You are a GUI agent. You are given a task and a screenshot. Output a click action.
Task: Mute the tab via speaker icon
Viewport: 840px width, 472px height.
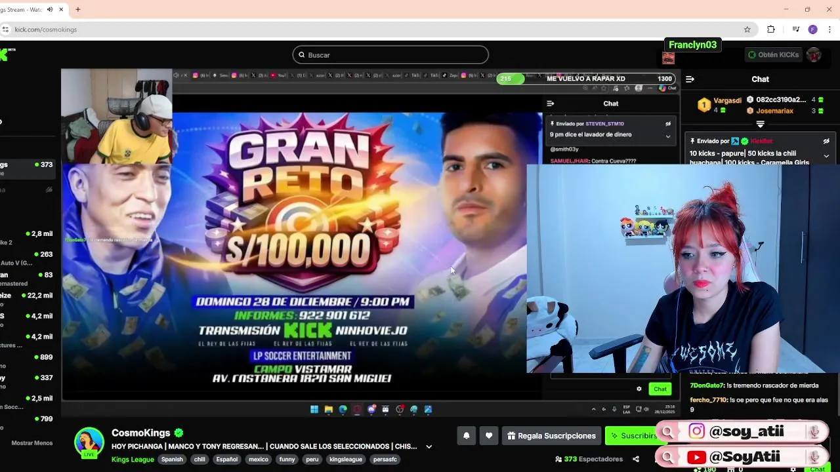[x=50, y=9]
